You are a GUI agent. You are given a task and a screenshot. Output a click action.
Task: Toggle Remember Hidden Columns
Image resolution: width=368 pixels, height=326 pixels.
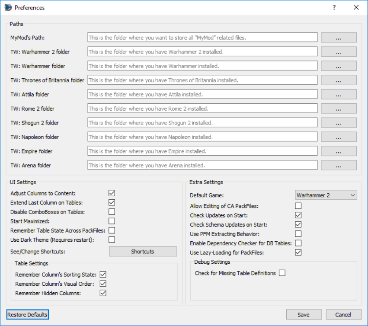point(103,293)
